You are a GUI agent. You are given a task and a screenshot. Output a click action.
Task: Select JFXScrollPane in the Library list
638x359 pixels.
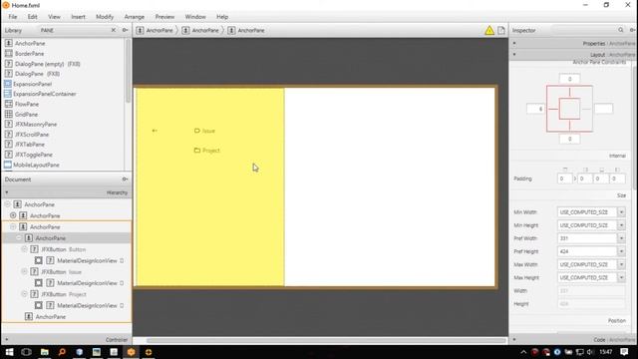tap(32, 135)
